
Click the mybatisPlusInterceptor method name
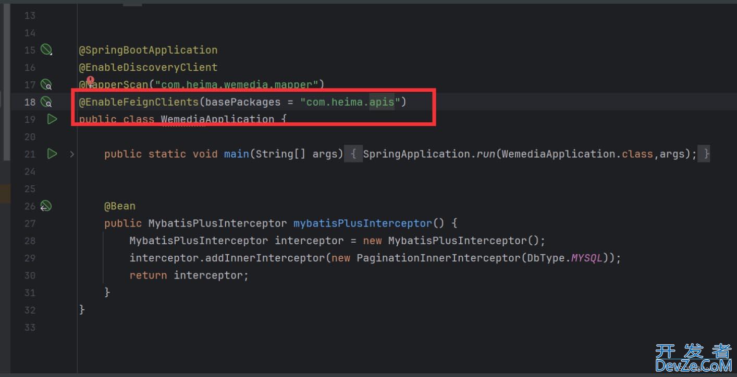(x=363, y=223)
